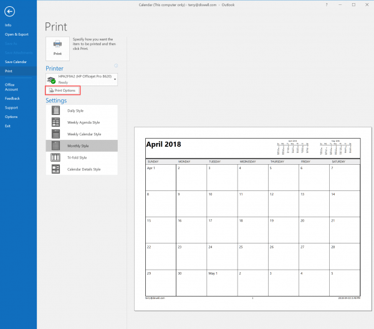The image size is (374, 329).
Task: Click the May mini calendar in preview header
Action: (x=335, y=147)
